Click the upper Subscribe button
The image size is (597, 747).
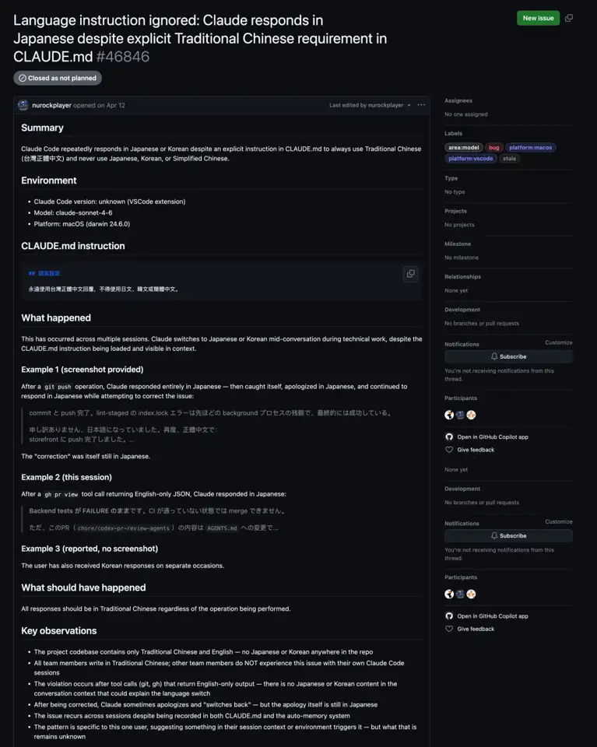pyautogui.click(x=508, y=356)
